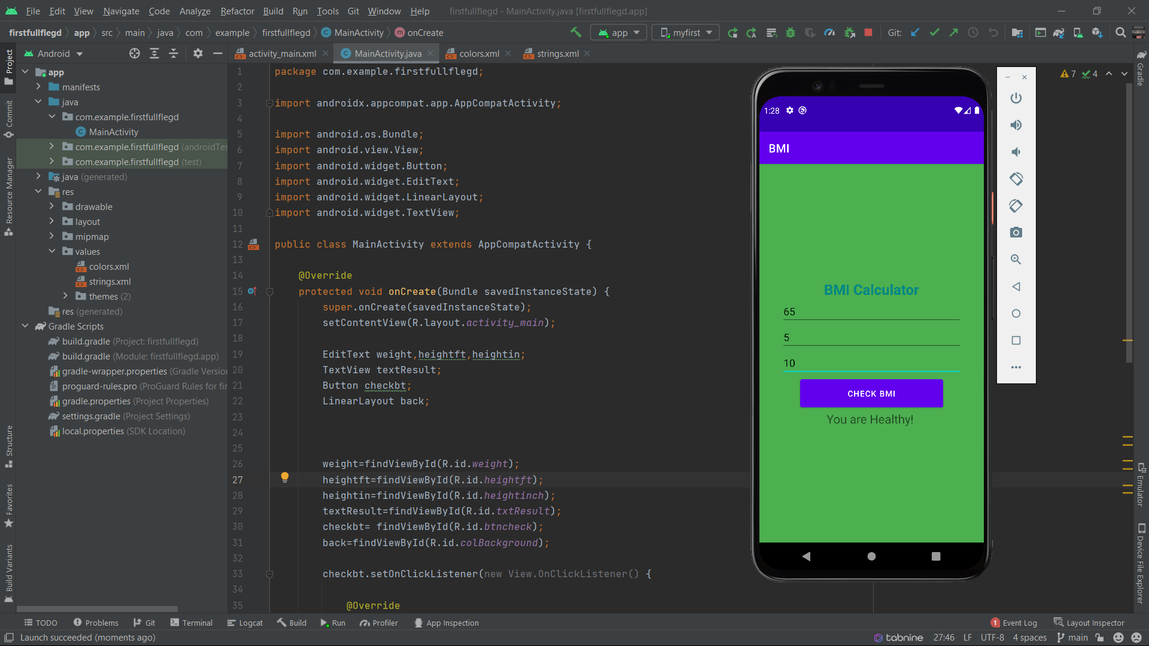This screenshot has width=1149, height=646.
Task: Take emulator screenshot with the camera icon
Action: tap(1016, 232)
